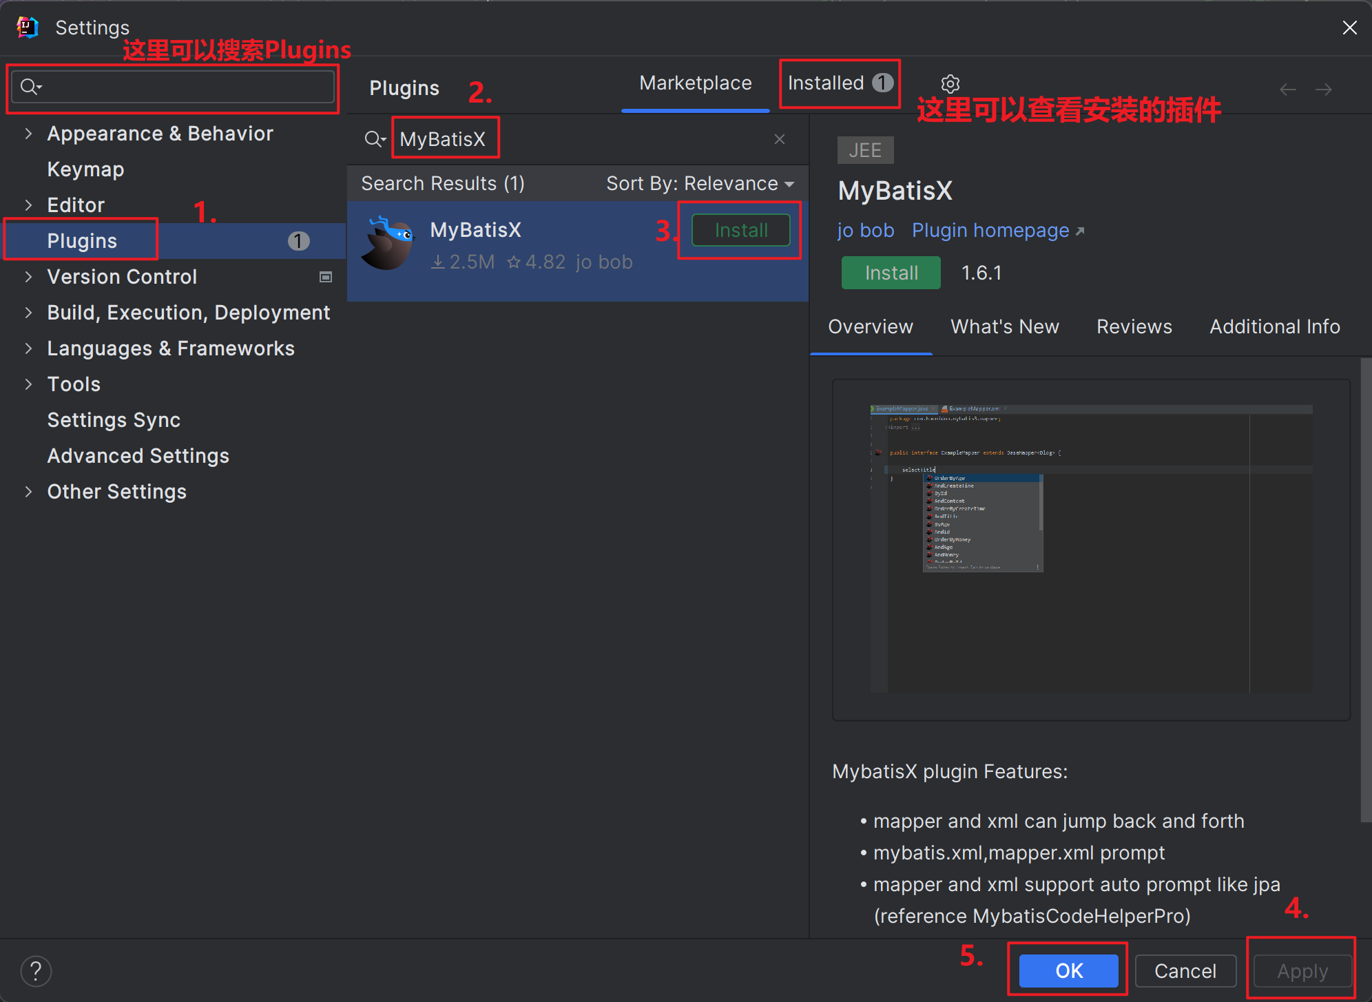Click the settings search magnifier icon
The width and height of the screenshot is (1372, 1002).
point(30,87)
